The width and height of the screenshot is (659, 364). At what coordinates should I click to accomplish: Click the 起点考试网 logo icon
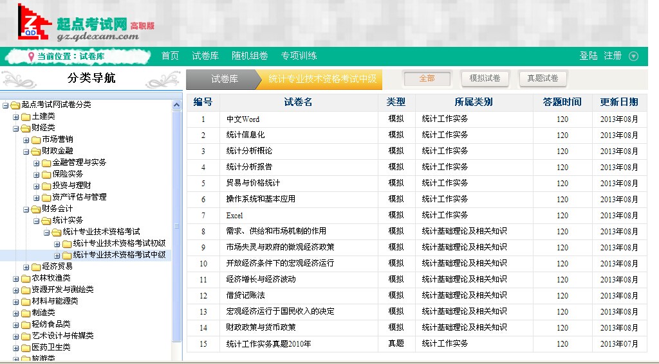coord(34,22)
